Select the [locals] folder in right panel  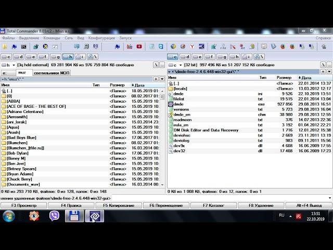(250, 89)
